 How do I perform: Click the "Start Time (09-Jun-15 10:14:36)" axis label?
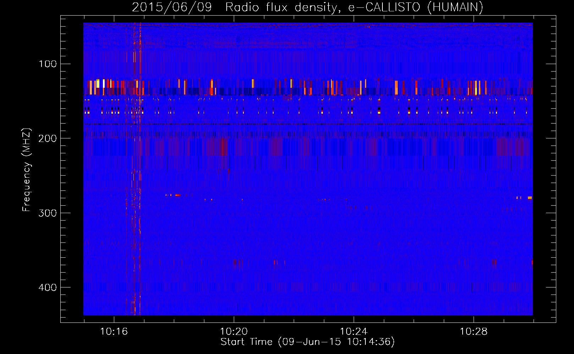point(308,342)
